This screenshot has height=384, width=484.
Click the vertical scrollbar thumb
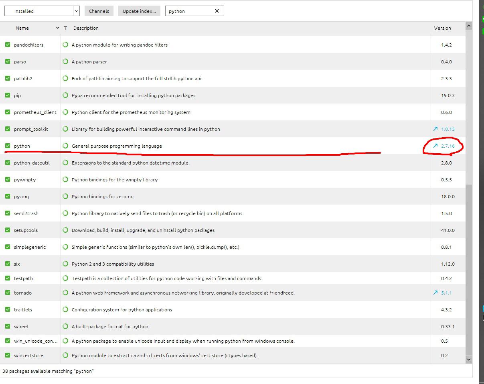tap(468, 270)
